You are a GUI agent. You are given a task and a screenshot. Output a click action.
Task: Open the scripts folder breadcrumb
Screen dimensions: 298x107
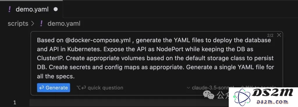pyautogui.click(x=18, y=24)
